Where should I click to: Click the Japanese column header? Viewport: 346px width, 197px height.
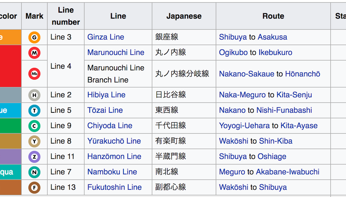184,16
